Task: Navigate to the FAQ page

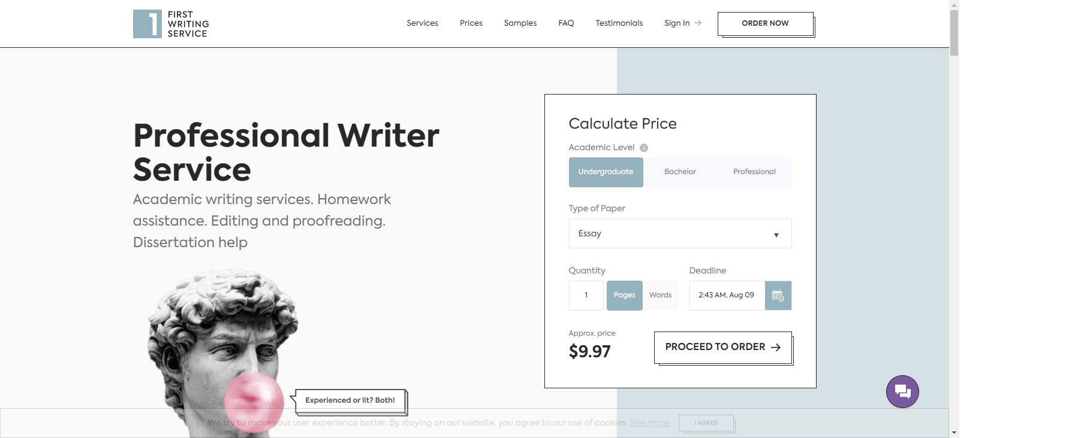Action: click(x=566, y=23)
